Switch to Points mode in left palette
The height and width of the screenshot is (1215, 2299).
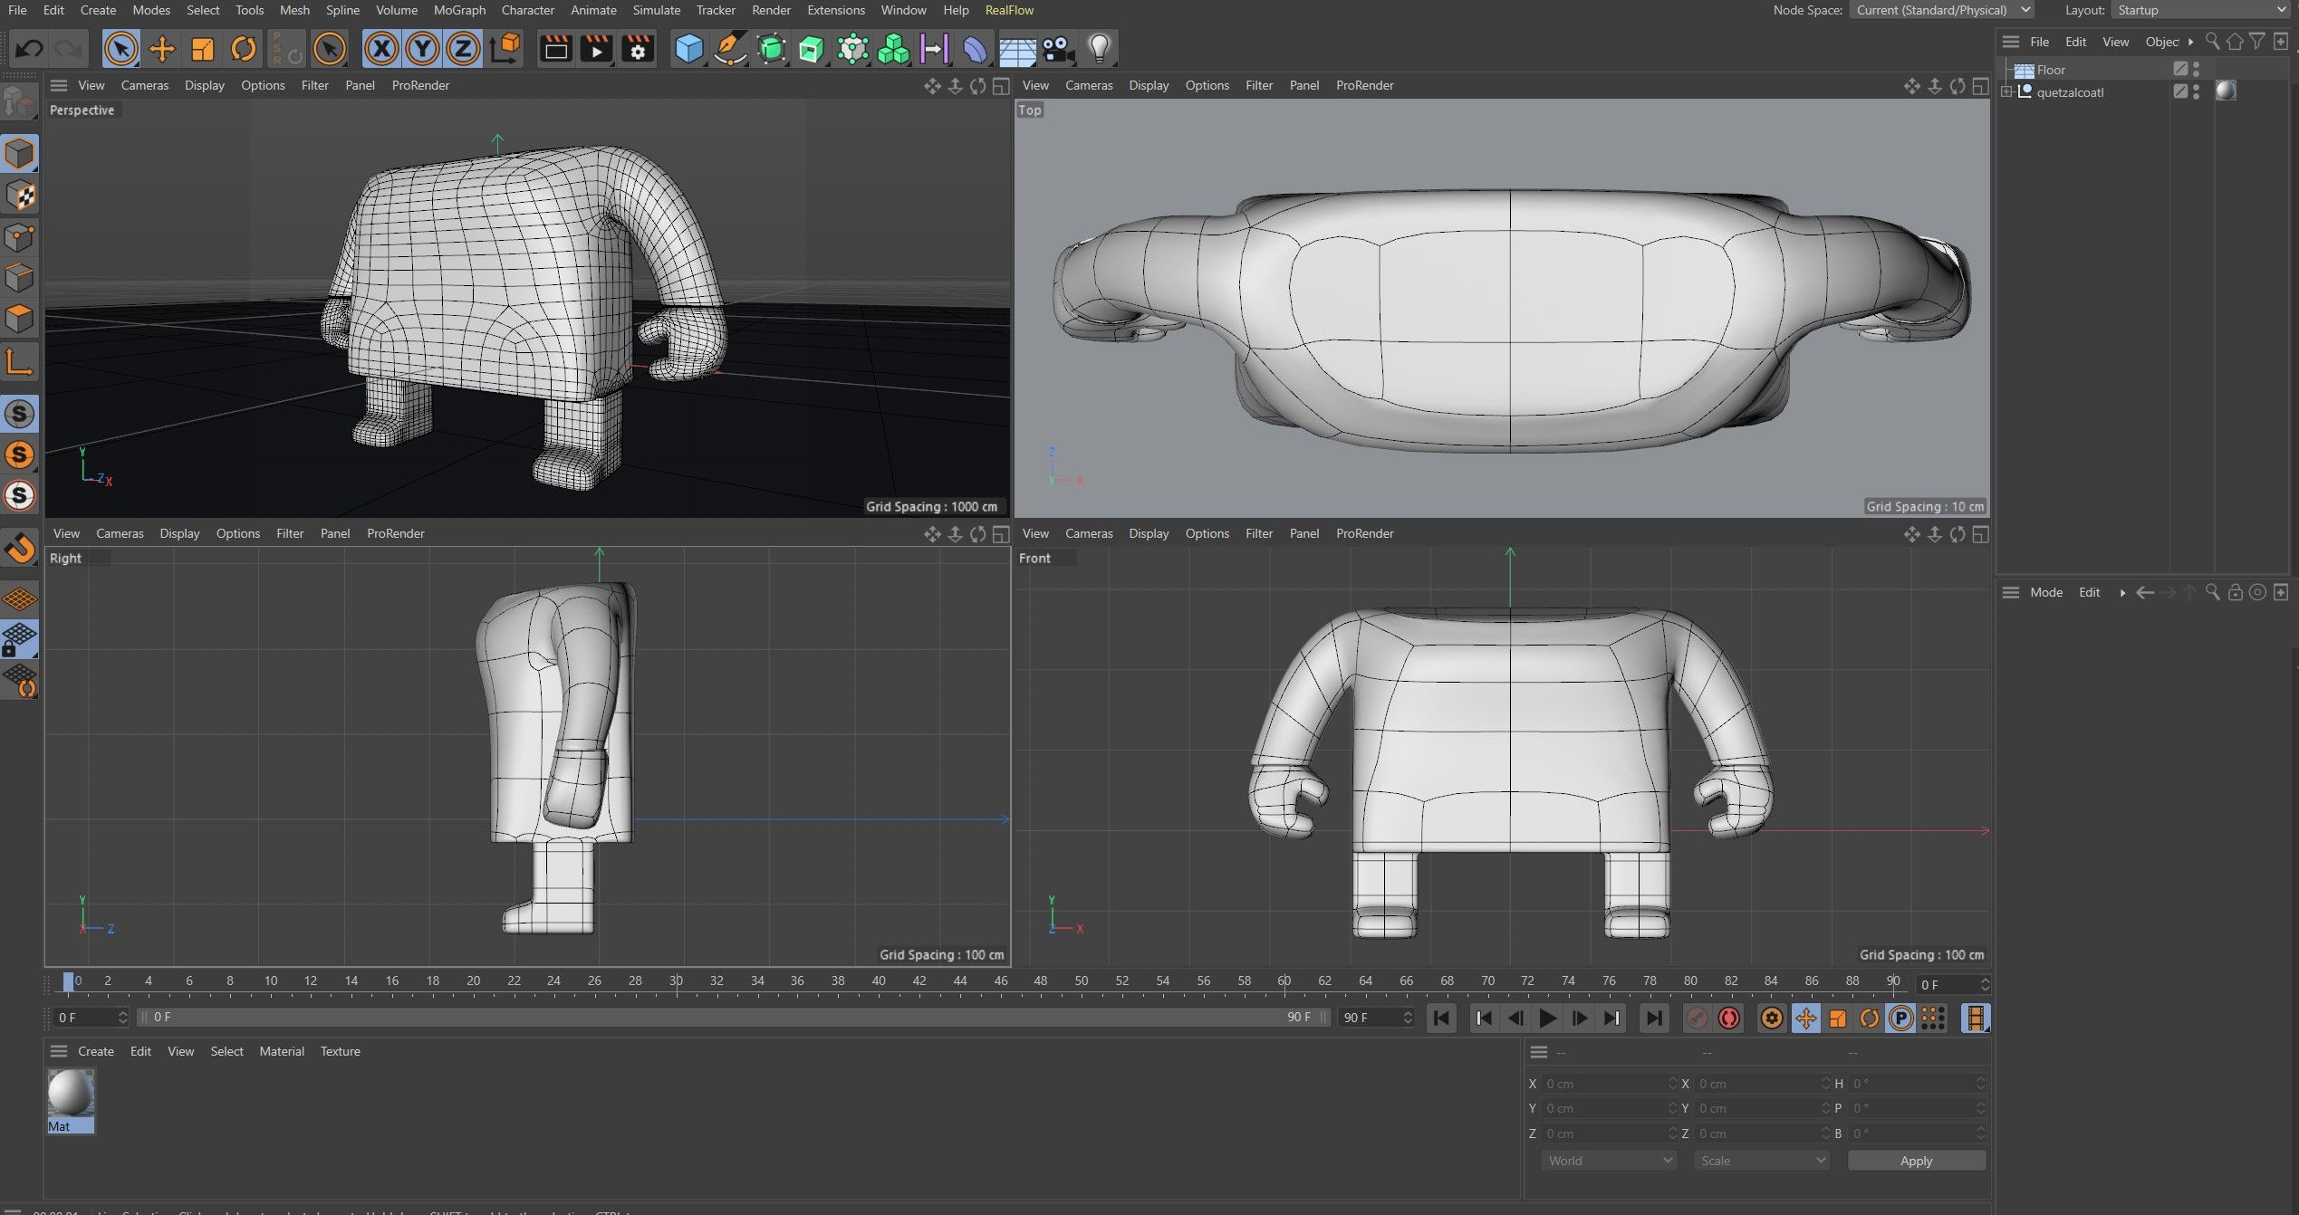point(19,238)
